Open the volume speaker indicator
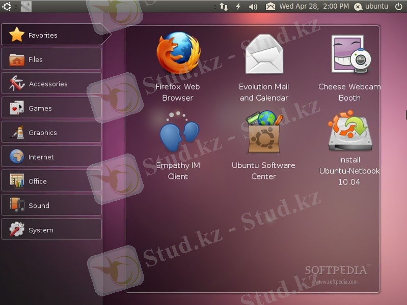This screenshot has width=407, height=305. pyautogui.click(x=253, y=7)
